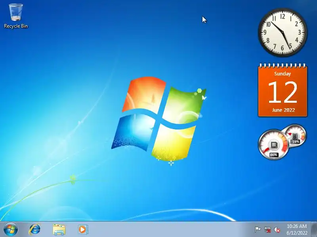
Task: Launch Windows Media Player from the taskbar
Action: 83,229
